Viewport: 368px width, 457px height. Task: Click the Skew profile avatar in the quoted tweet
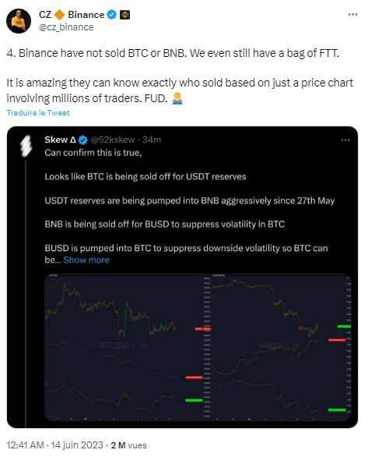pos(26,146)
